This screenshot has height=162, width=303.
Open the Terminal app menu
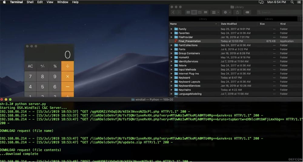(16, 2)
